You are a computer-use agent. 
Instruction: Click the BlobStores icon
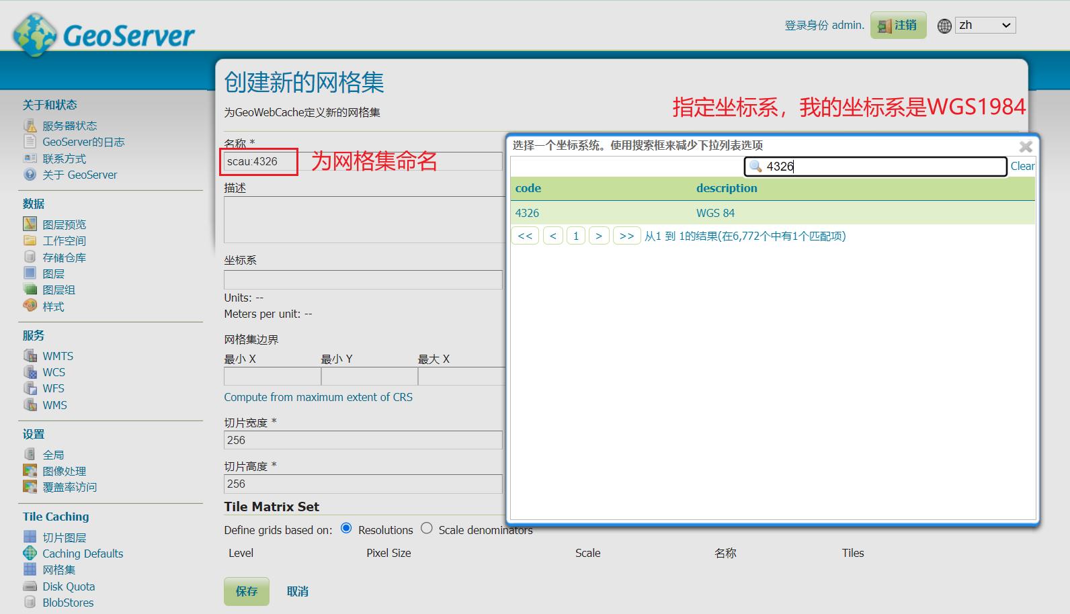[30, 603]
